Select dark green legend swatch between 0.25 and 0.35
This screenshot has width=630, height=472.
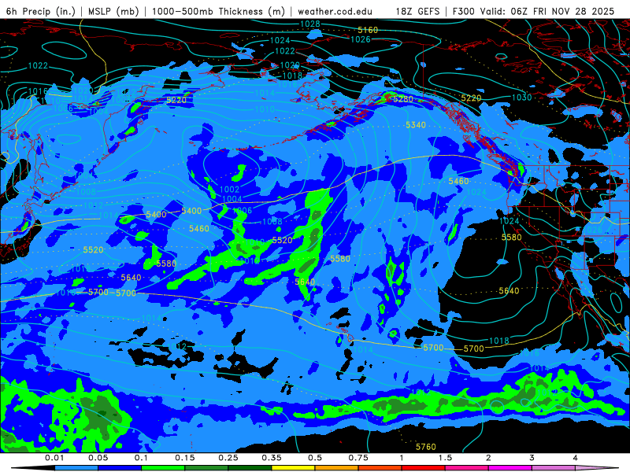pyautogui.click(x=250, y=468)
